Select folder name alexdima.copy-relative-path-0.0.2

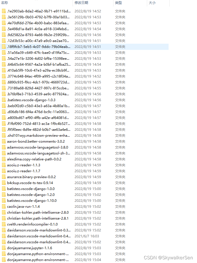point(34,159)
